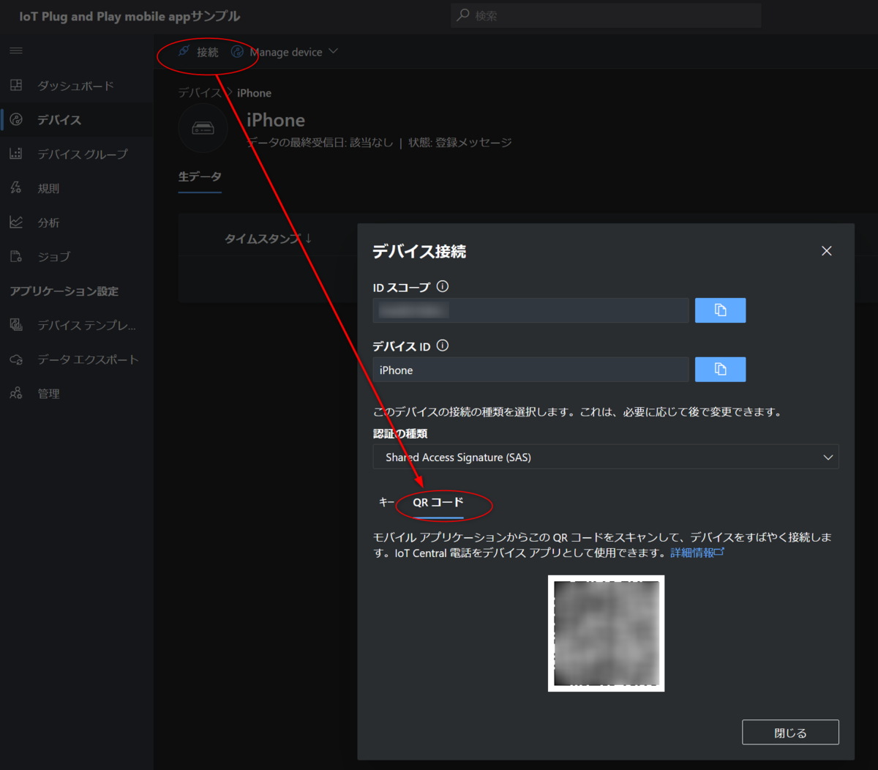Screen dimensions: 878x770
Task: Open the データ エクスポート icon
Action: pyautogui.click(x=16, y=359)
